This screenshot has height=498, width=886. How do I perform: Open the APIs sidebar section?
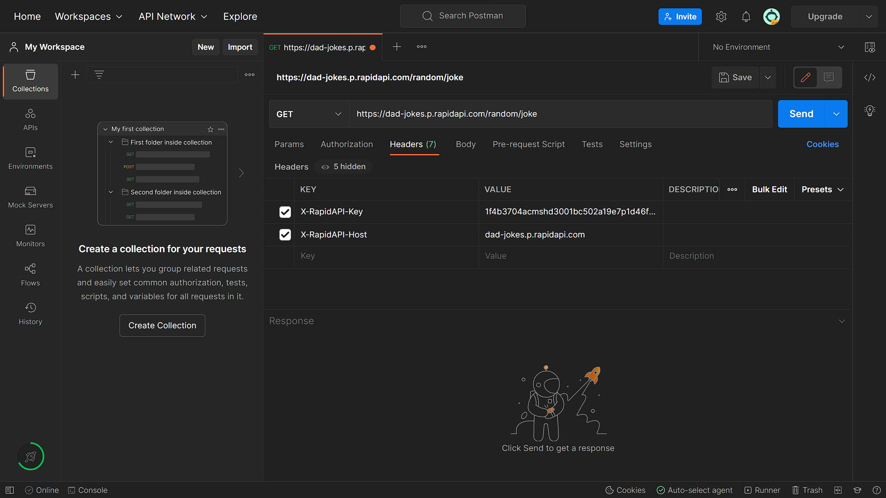[30, 120]
